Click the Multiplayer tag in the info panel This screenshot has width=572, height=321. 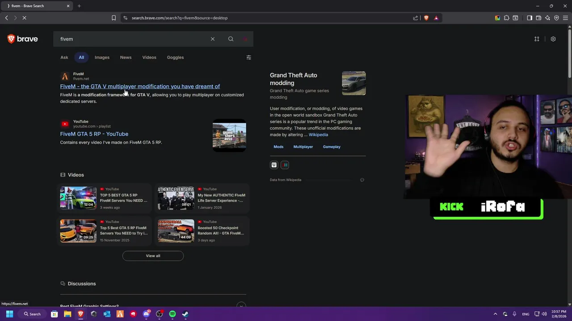pos(303,147)
